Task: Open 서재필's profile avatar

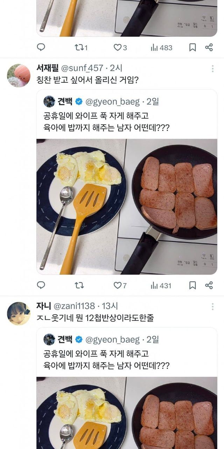Action: [19, 75]
